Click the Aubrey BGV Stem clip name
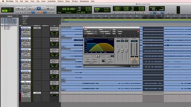191x107 pixels. click(x=66, y=28)
